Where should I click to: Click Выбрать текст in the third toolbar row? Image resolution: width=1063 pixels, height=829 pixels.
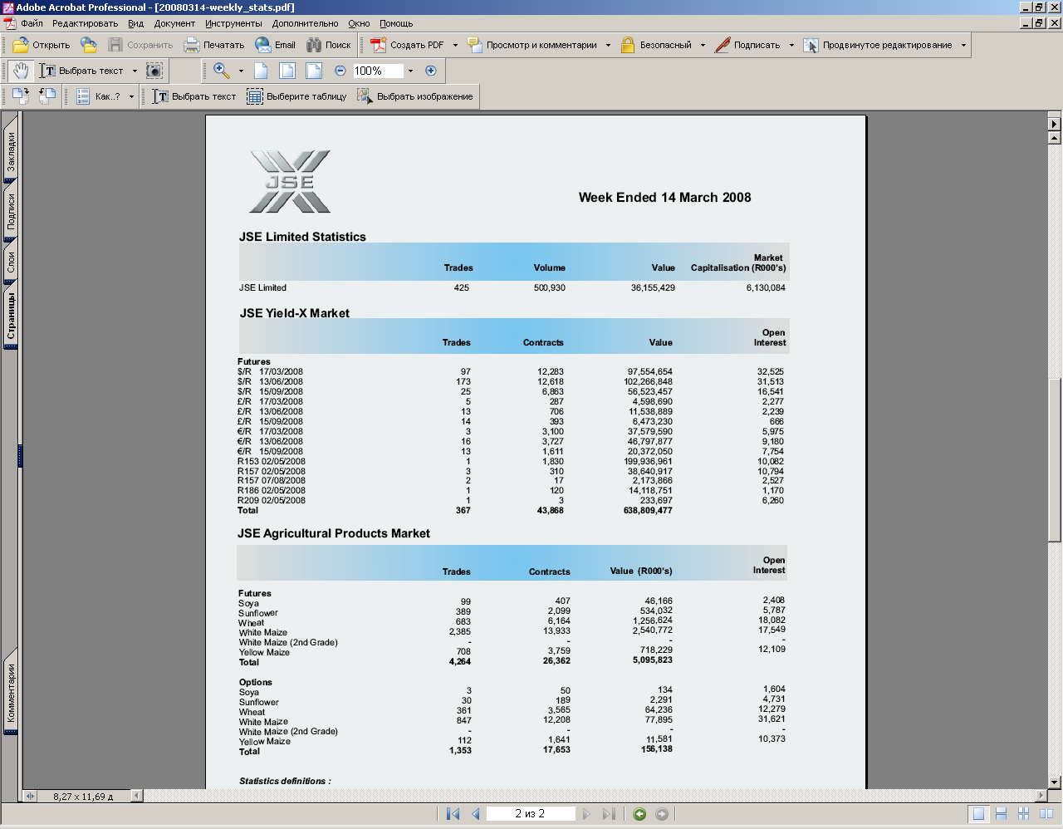click(x=194, y=96)
